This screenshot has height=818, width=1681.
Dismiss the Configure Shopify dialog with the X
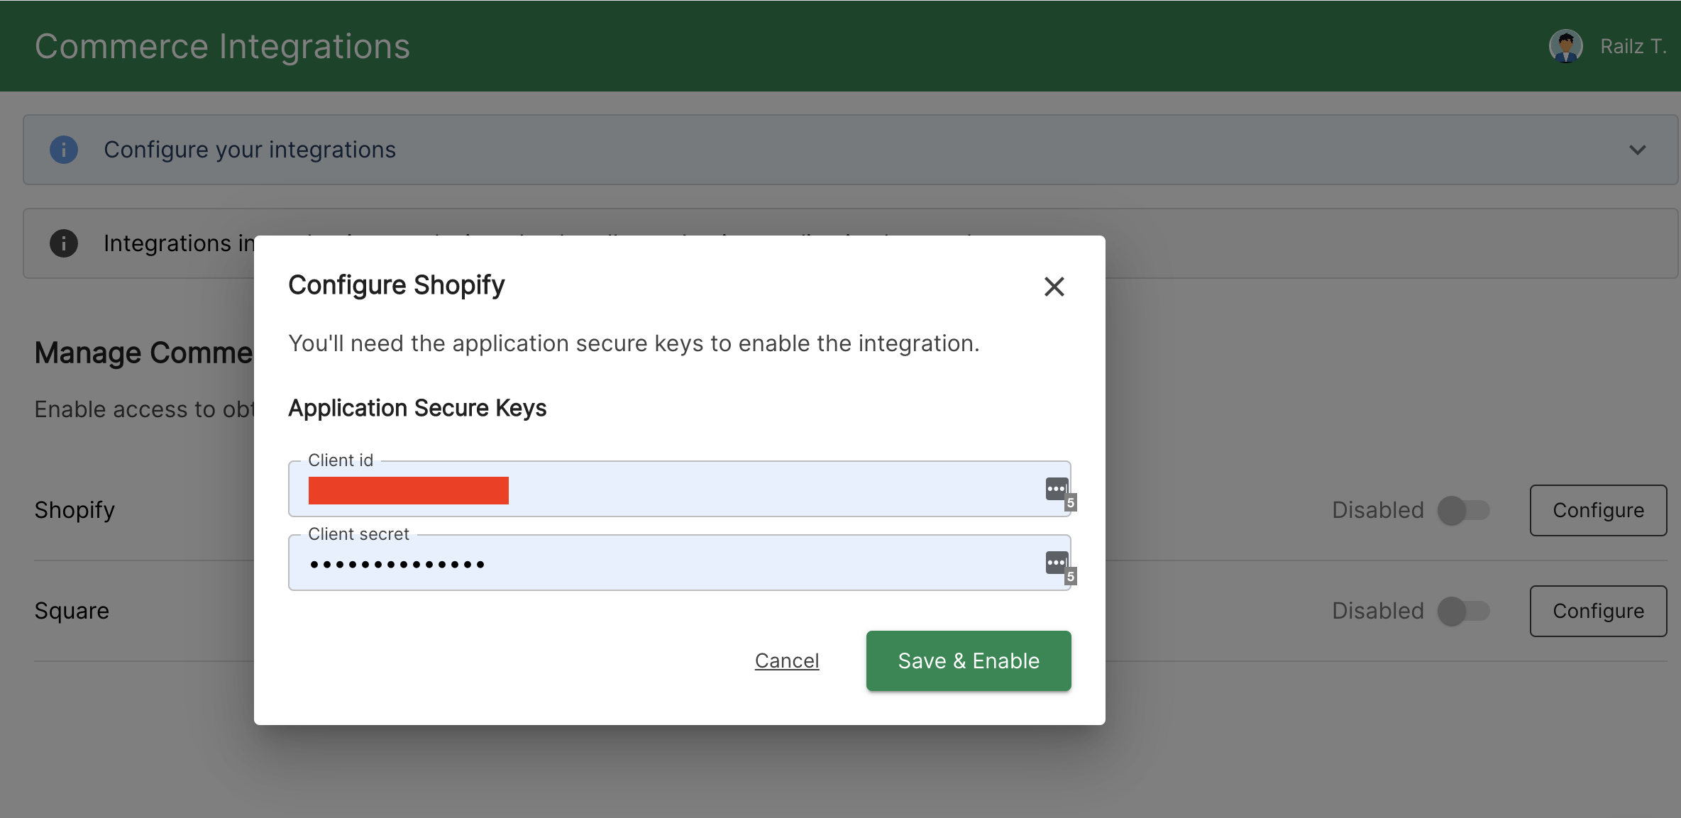tap(1054, 287)
